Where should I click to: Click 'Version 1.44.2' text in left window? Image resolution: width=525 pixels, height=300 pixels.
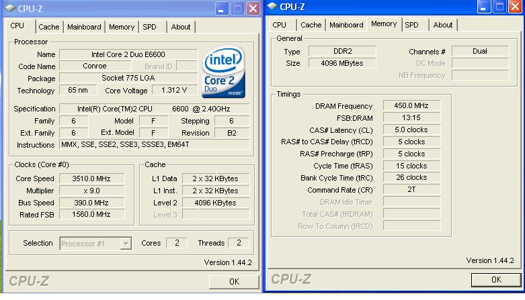click(228, 262)
